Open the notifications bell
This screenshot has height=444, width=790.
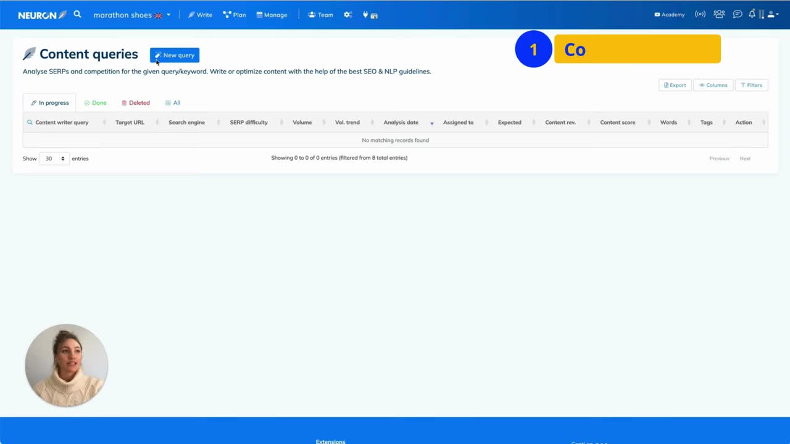pyautogui.click(x=752, y=14)
